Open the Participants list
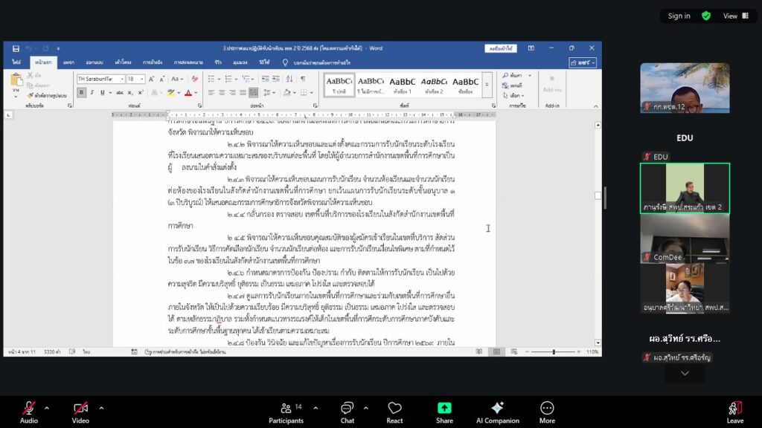Viewport: 762px width, 428px height. pyautogui.click(x=286, y=412)
